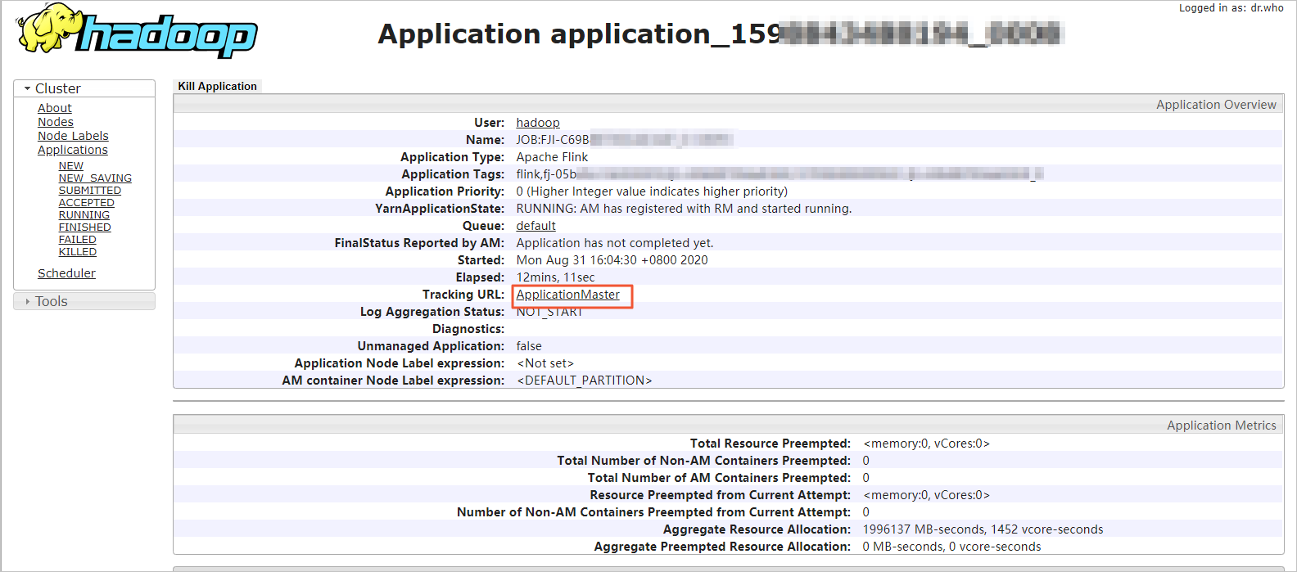Image resolution: width=1297 pixels, height=572 pixels.
Task: Select the YarnApplicationState RUNNING value
Action: [x=684, y=209]
